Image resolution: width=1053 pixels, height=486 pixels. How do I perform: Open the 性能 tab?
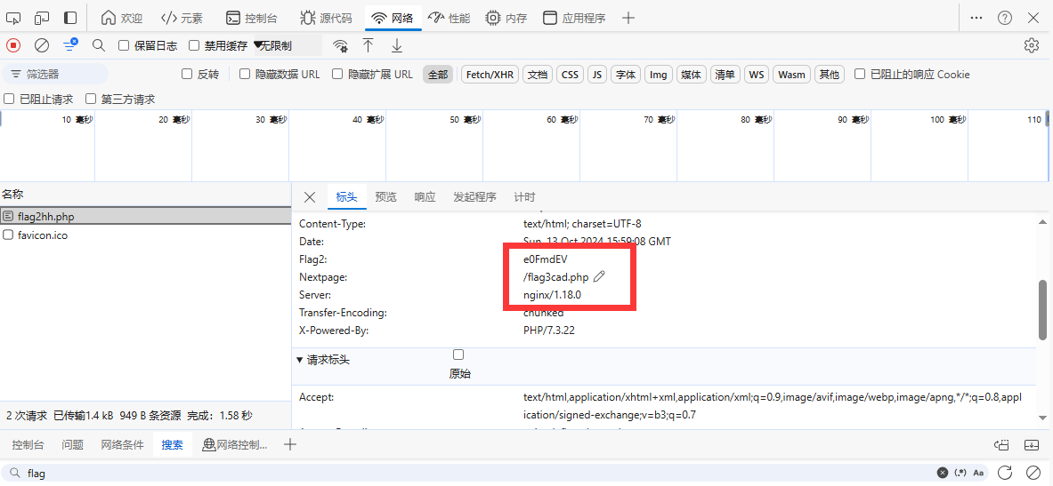[x=450, y=18]
